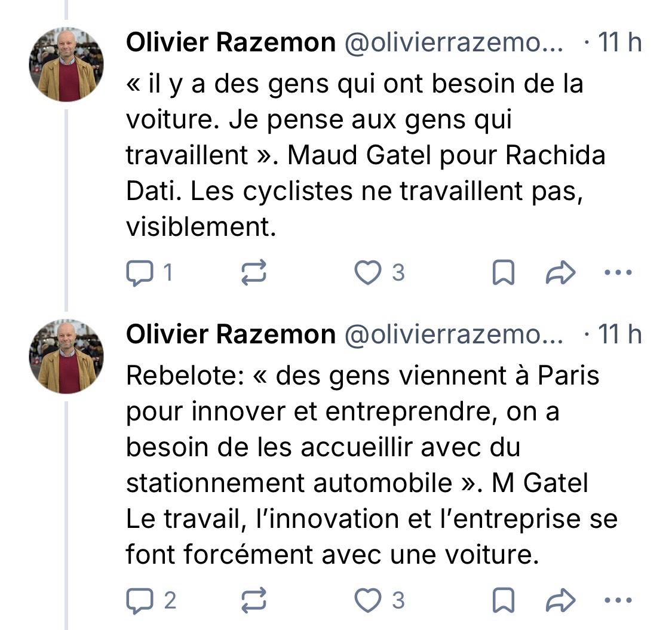
Task: Open the avatar on the Rebelote post
Action: [66, 357]
